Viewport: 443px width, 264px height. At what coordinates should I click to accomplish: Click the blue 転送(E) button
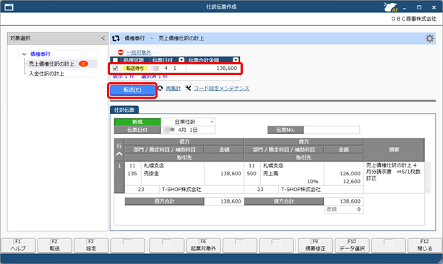click(x=132, y=90)
